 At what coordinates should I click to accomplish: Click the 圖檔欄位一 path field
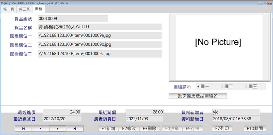pos(100,36)
